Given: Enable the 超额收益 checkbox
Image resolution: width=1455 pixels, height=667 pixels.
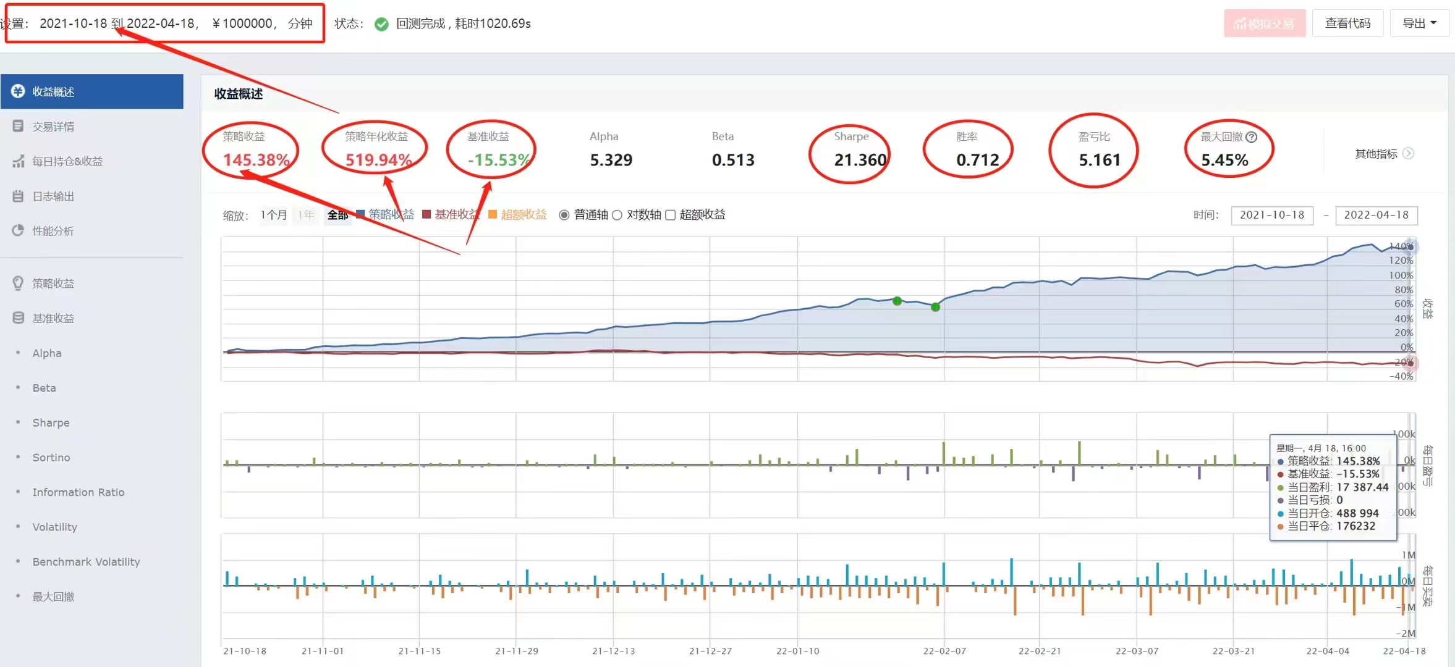Looking at the screenshot, I should [670, 215].
